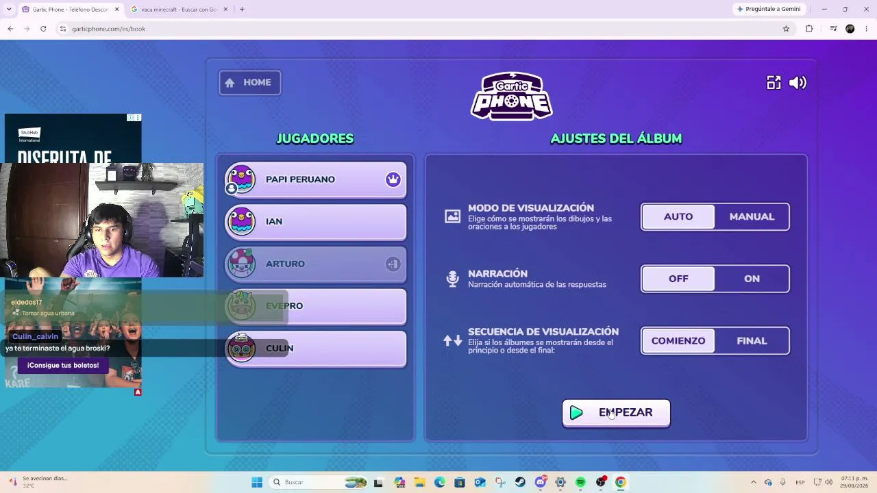The width and height of the screenshot is (877, 493).
Task: Open Snipping Tool from the taskbar
Action: pos(500,482)
